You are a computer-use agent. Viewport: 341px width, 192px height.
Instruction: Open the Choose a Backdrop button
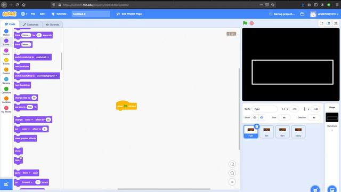tap(332, 189)
